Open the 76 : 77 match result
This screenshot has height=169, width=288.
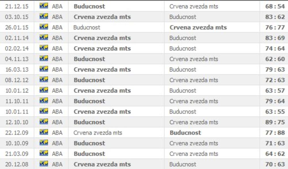click(275, 27)
